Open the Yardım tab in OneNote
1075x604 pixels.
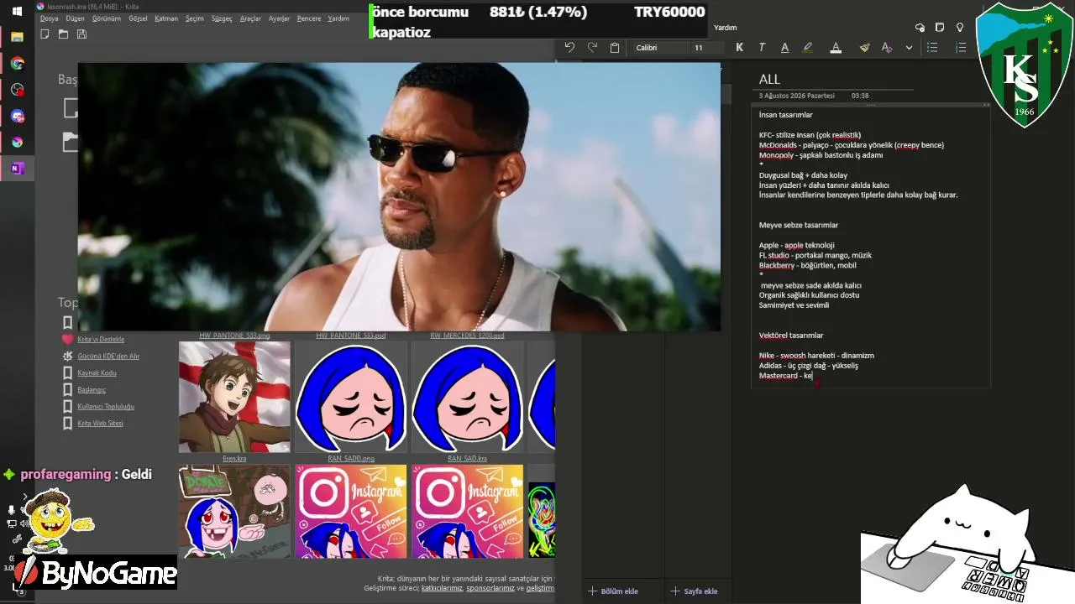pos(725,28)
